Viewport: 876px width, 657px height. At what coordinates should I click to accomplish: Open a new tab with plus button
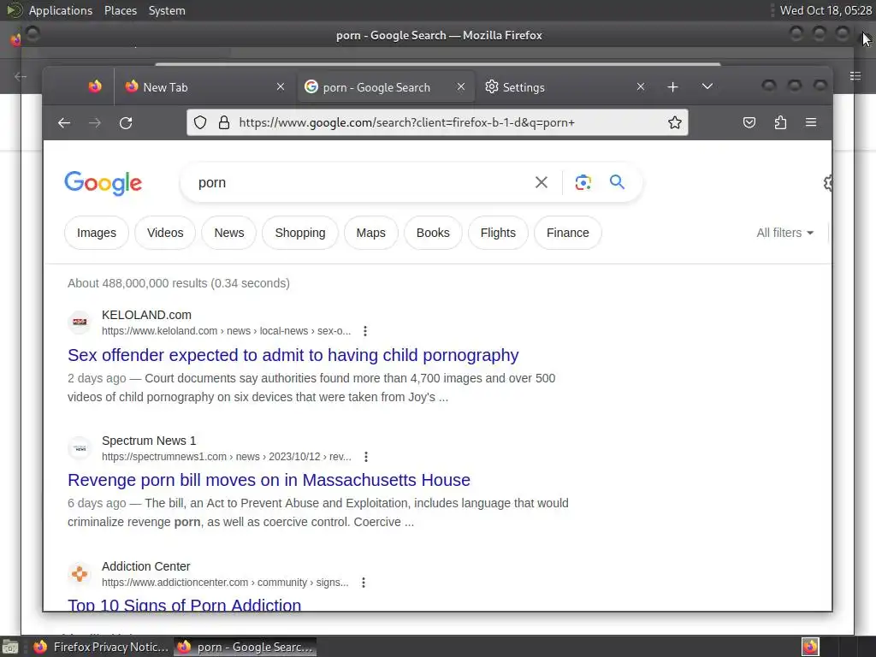[672, 87]
